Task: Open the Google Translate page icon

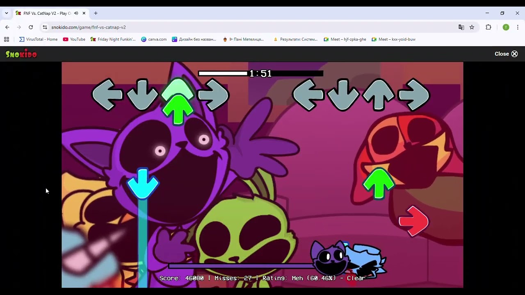Action: click(461, 27)
